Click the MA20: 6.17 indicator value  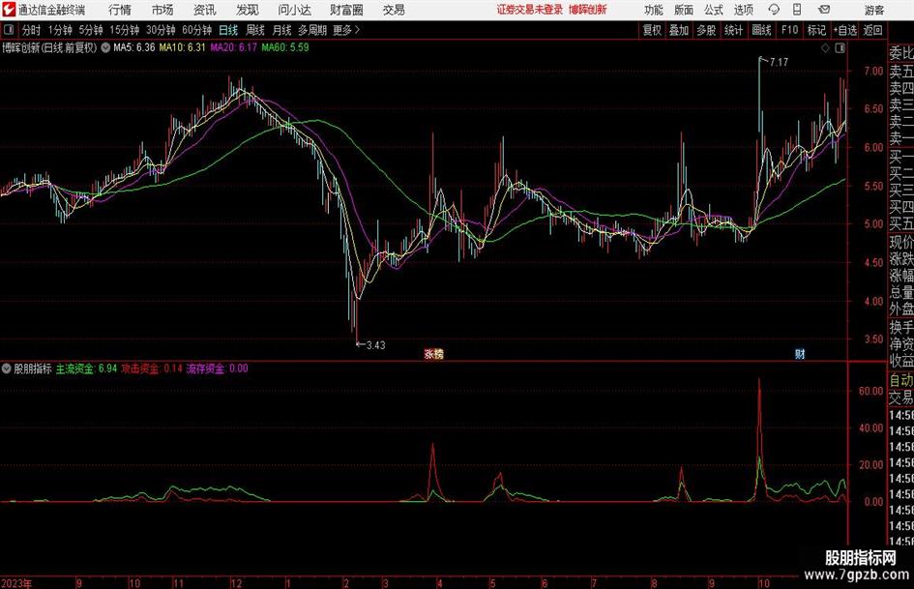pyautogui.click(x=234, y=47)
